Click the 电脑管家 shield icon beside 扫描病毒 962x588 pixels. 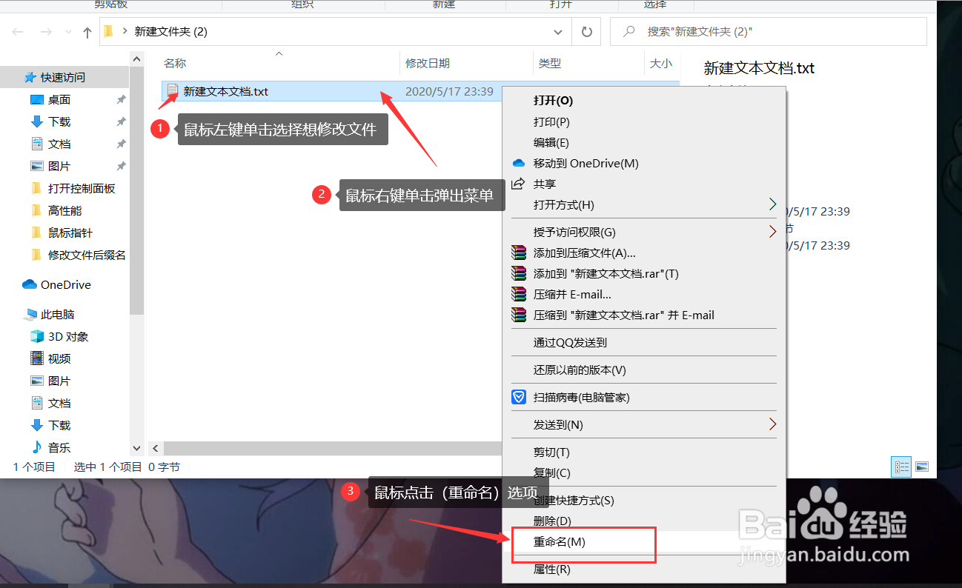click(518, 397)
